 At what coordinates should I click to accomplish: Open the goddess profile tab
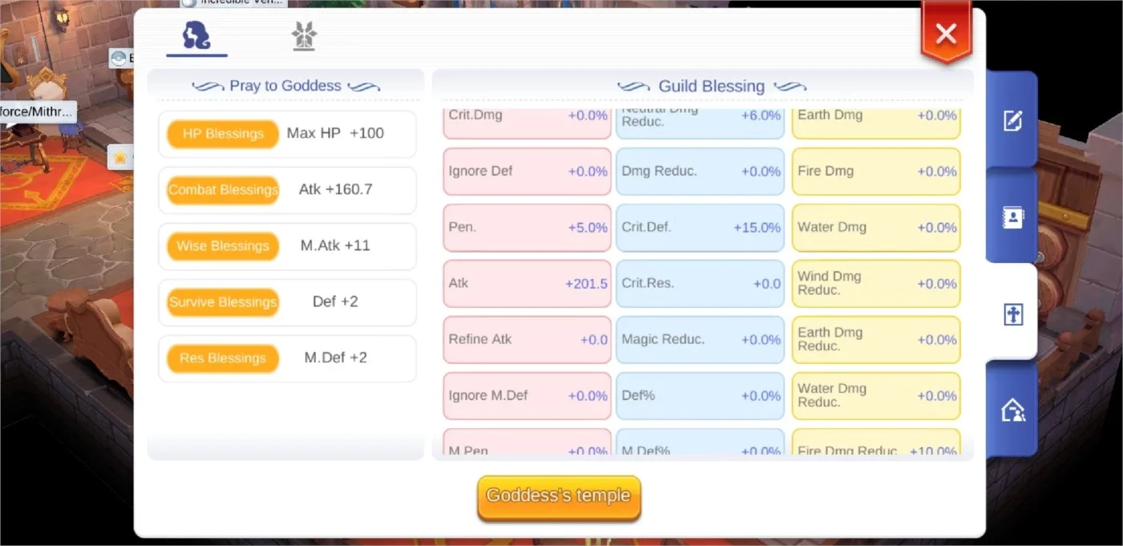click(x=197, y=36)
